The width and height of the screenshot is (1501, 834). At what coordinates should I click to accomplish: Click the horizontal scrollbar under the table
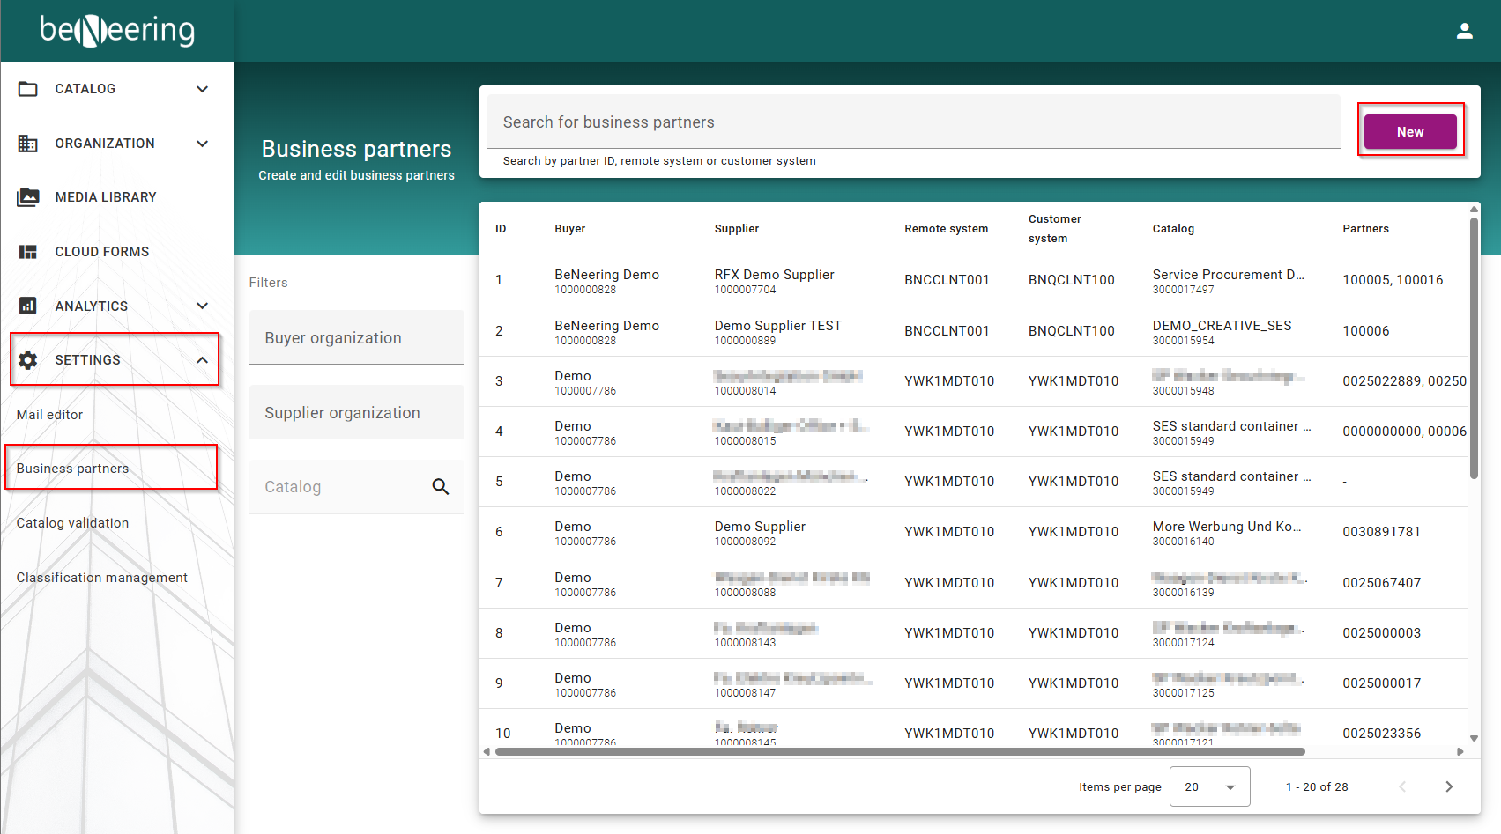[899, 752]
